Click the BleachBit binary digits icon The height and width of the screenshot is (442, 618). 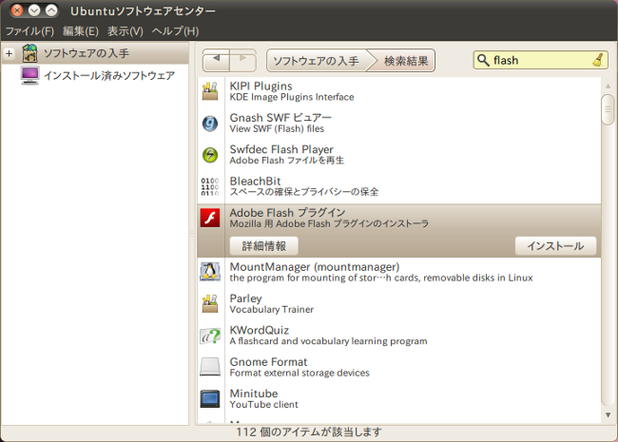(210, 186)
